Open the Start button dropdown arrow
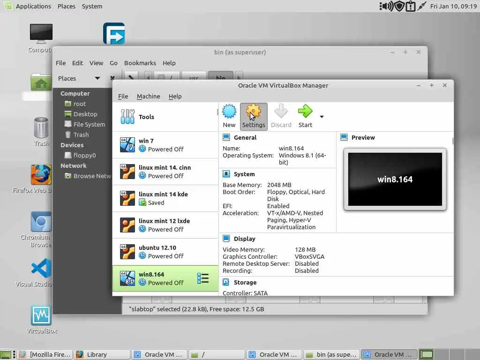This screenshot has height=360, width=480. [322, 117]
